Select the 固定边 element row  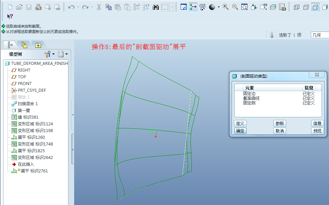(x=278, y=93)
